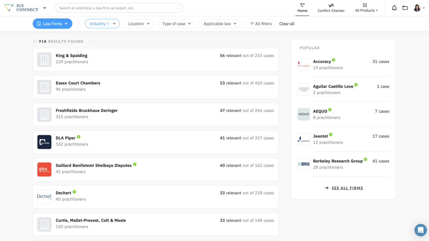This screenshot has width=429, height=241.
Task: Go to the Home tab
Action: [x=302, y=8]
